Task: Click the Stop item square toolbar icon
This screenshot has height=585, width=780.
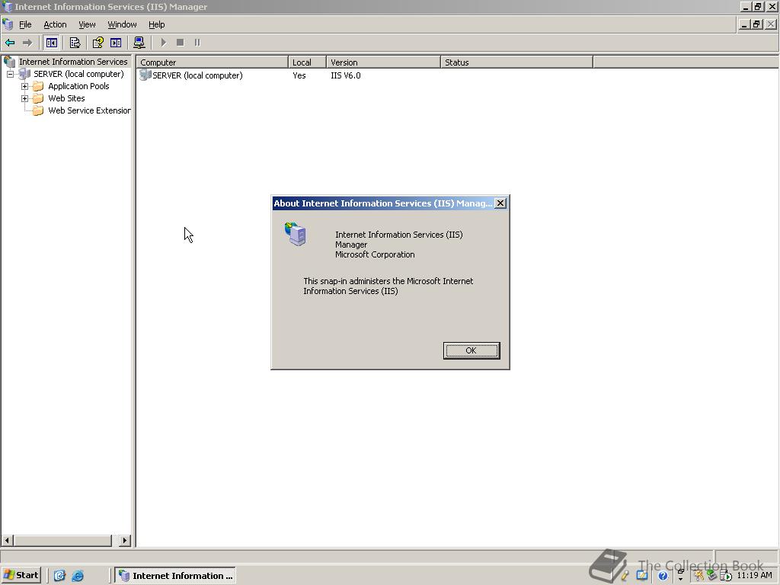Action: [180, 43]
